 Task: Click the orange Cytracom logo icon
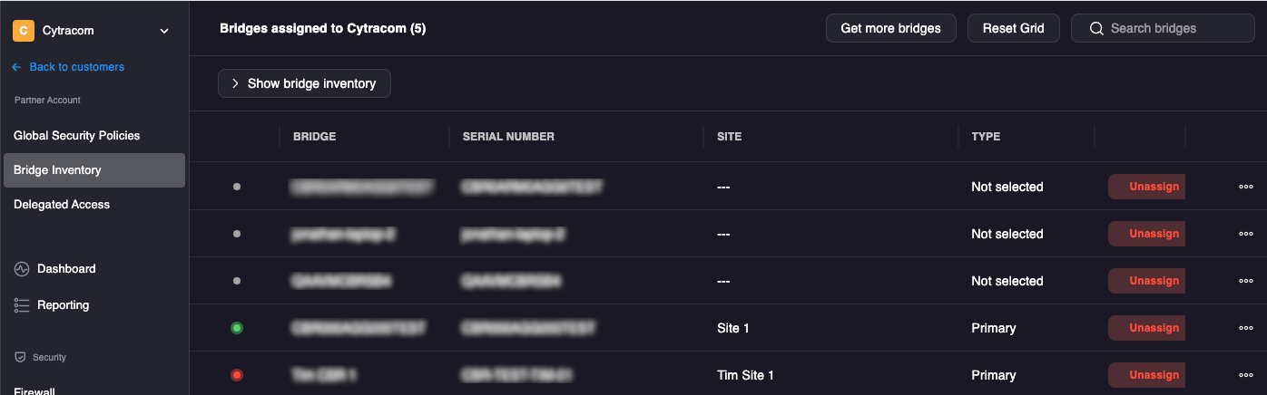pos(23,31)
